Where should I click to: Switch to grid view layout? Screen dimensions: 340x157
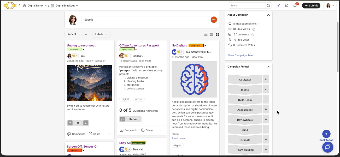(x=217, y=34)
